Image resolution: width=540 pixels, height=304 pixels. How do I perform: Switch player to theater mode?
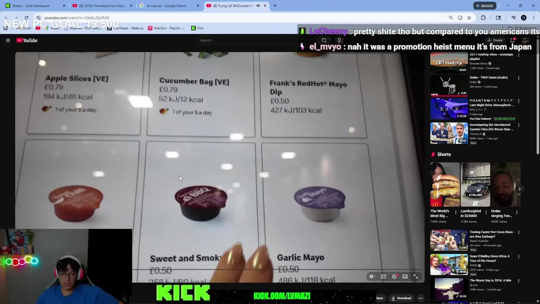(405, 277)
